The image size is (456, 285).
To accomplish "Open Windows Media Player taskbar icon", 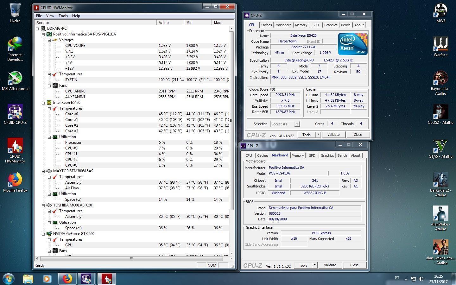I will [x=47, y=279].
